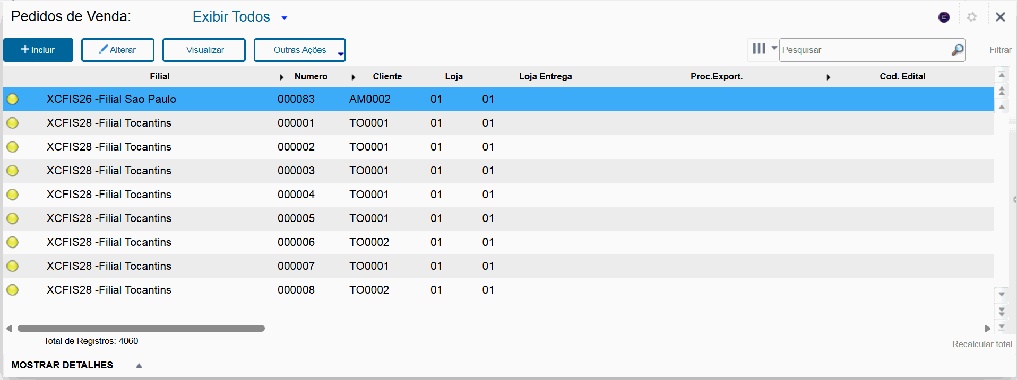
Task: Click the Incluir button
Action: pyautogui.click(x=38, y=50)
